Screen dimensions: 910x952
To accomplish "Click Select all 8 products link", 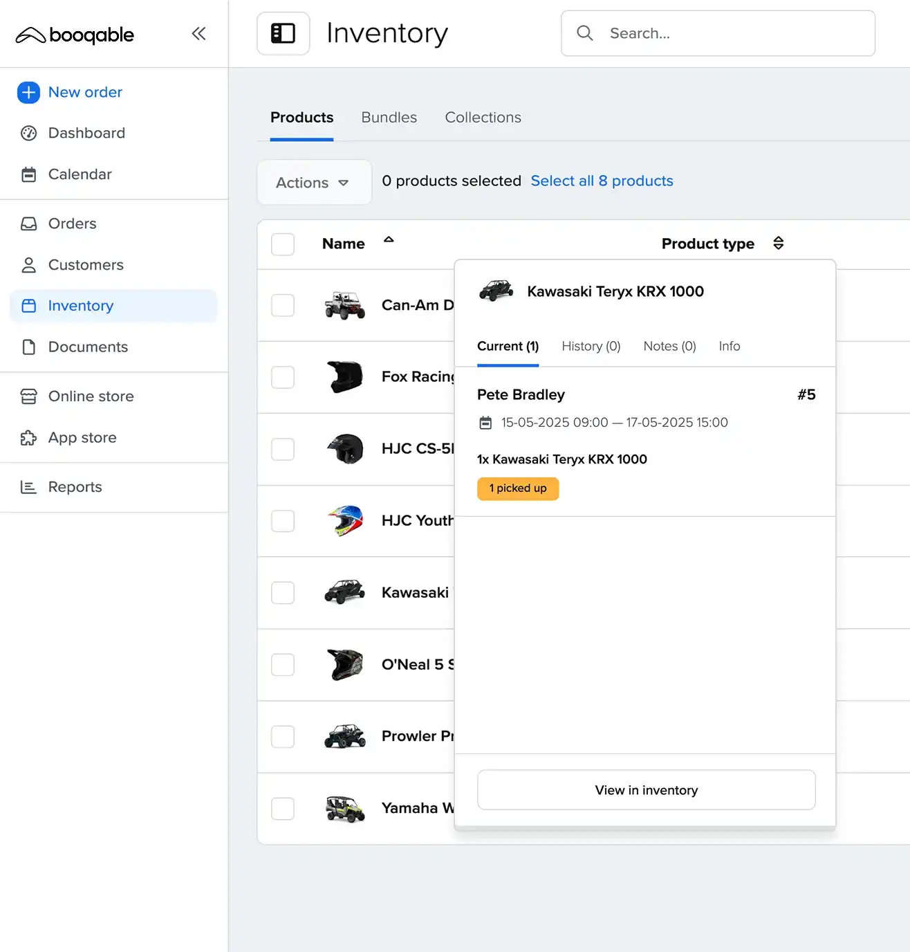I will pyautogui.click(x=602, y=181).
